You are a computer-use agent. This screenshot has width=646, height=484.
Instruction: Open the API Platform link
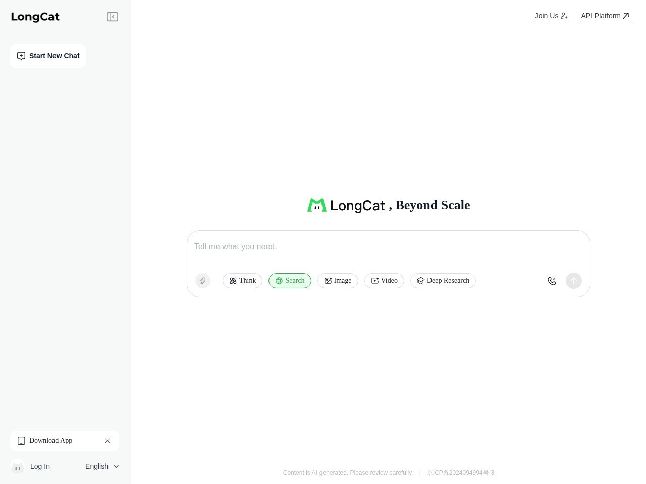click(606, 16)
